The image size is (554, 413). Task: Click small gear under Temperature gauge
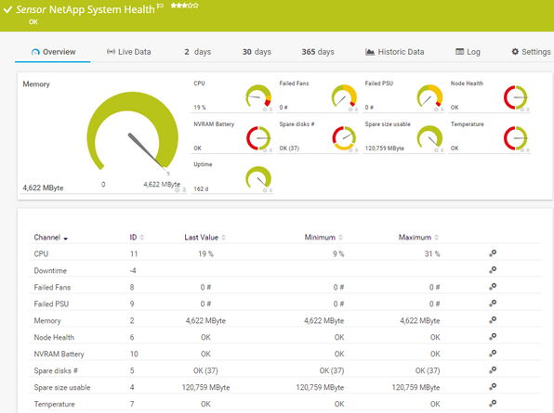(x=521, y=150)
